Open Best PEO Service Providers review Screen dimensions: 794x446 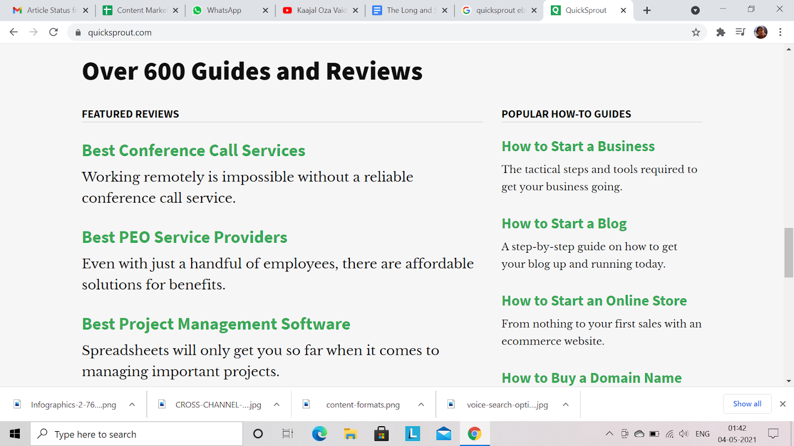(185, 237)
